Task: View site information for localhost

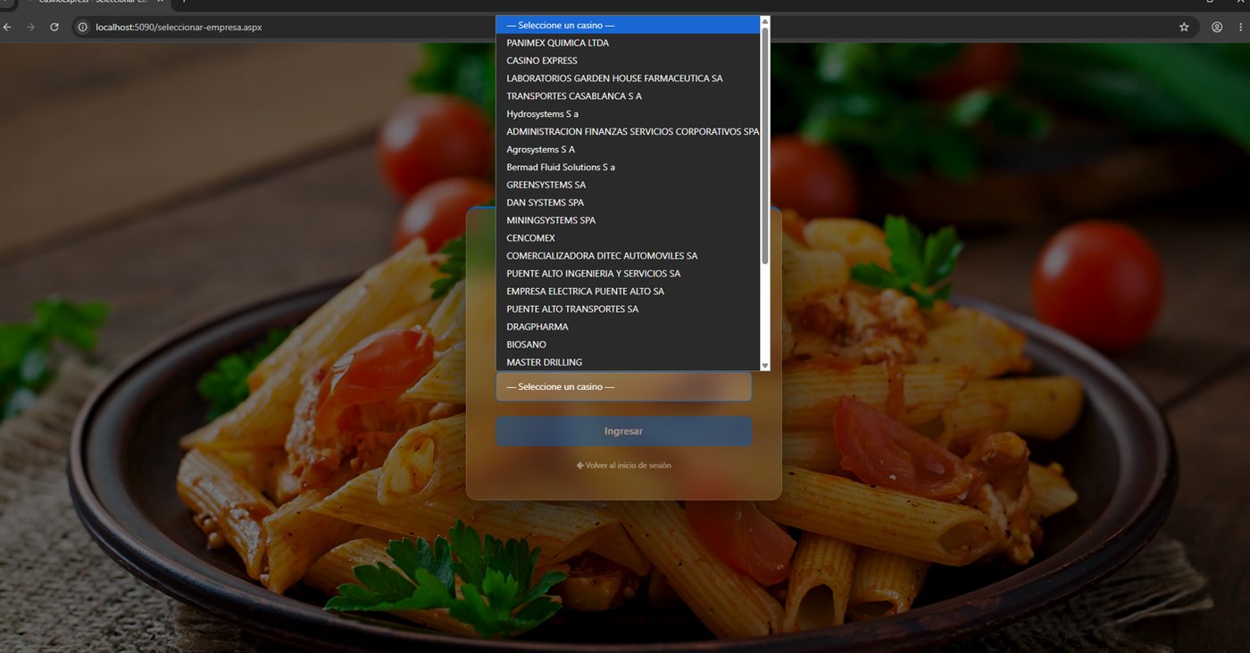Action: 83,28
